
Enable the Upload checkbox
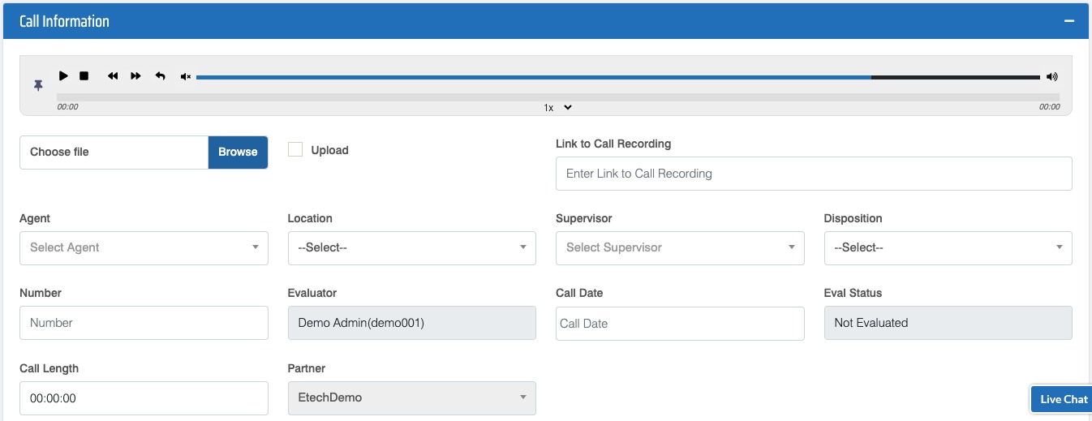coord(295,150)
